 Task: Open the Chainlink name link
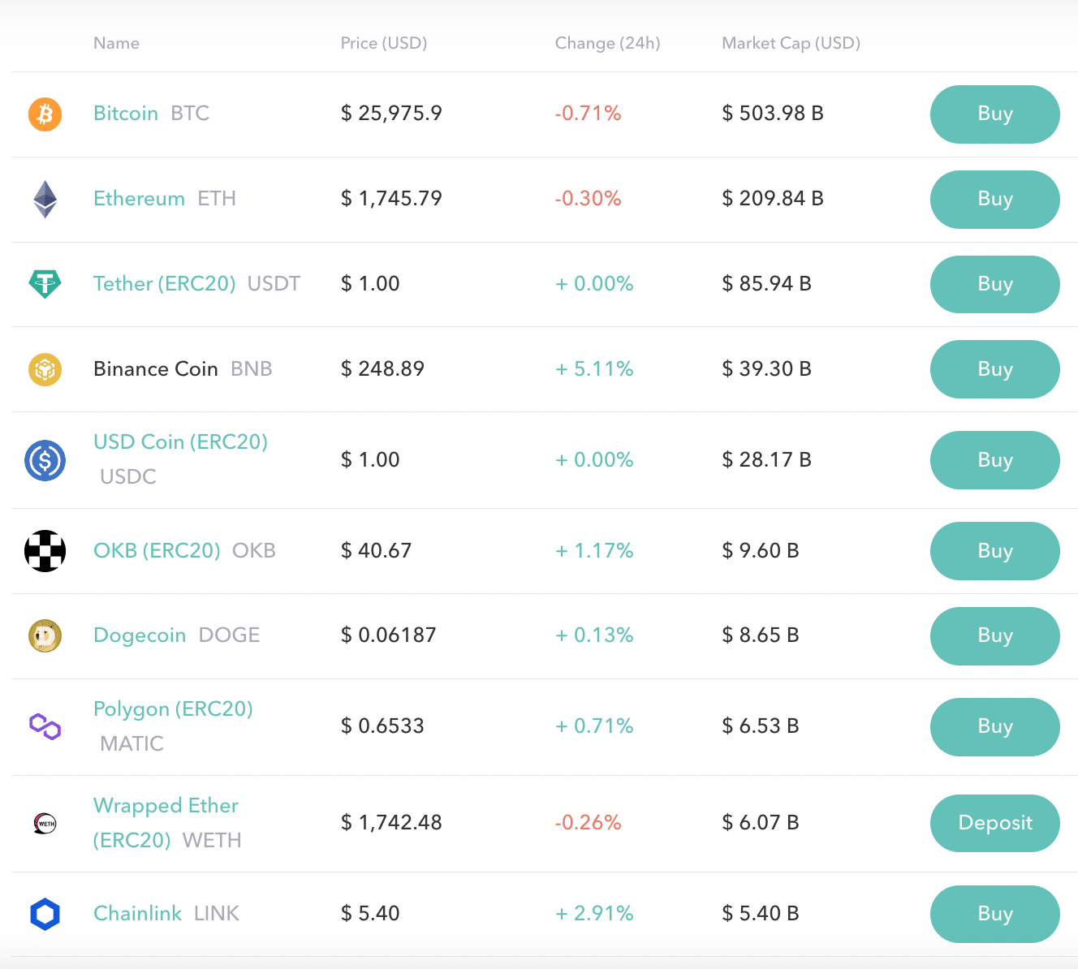(x=137, y=914)
